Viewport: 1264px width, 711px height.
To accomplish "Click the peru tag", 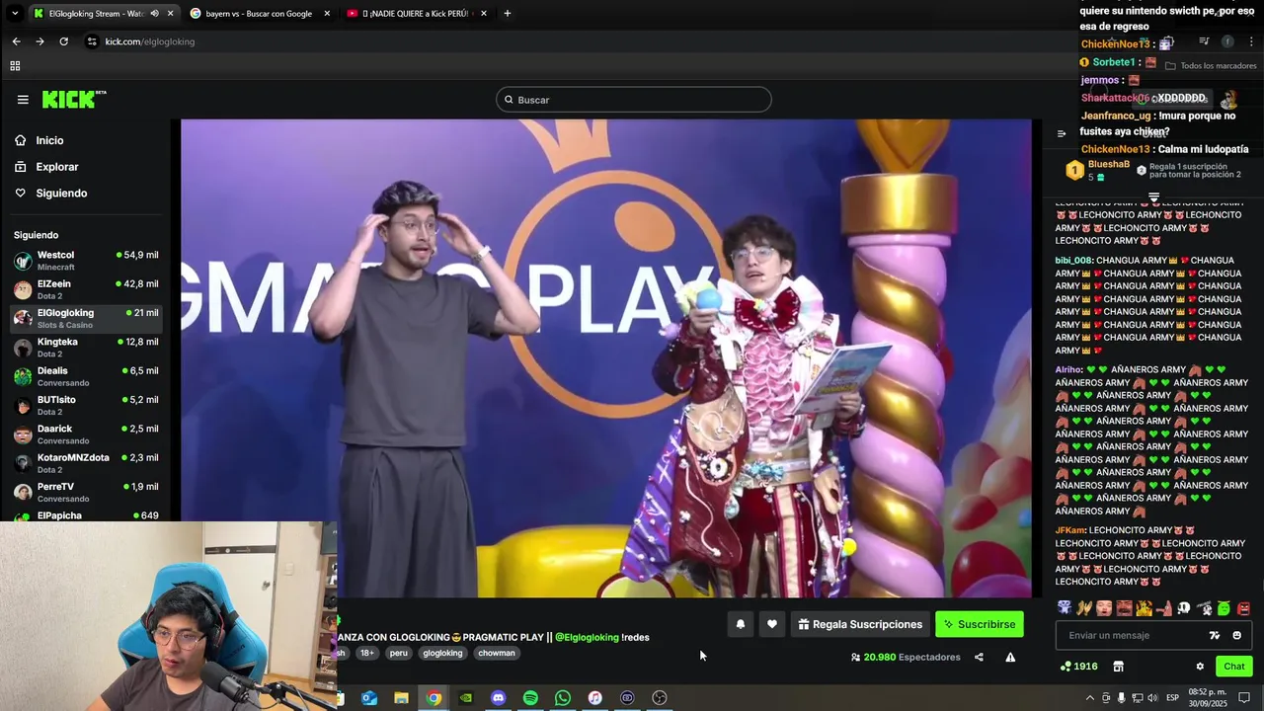I will (398, 653).
